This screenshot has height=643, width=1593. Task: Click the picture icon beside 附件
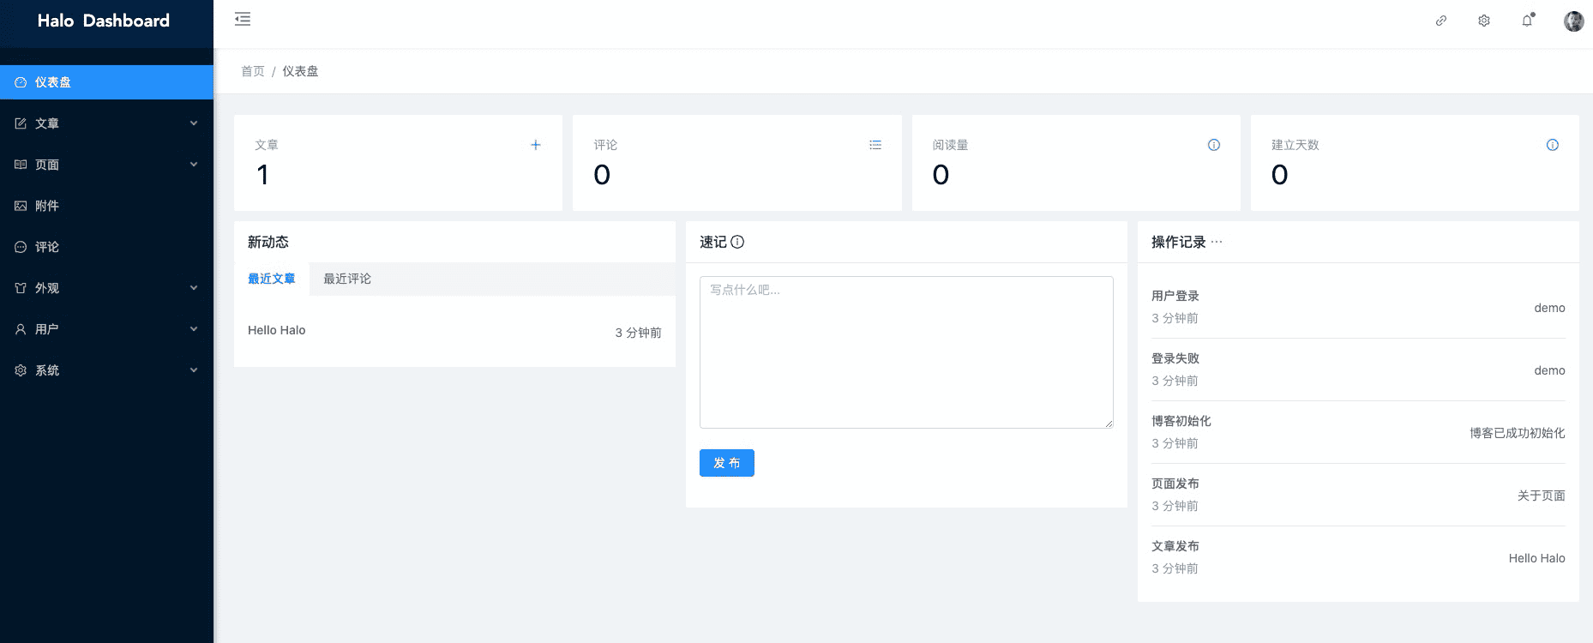click(x=21, y=206)
